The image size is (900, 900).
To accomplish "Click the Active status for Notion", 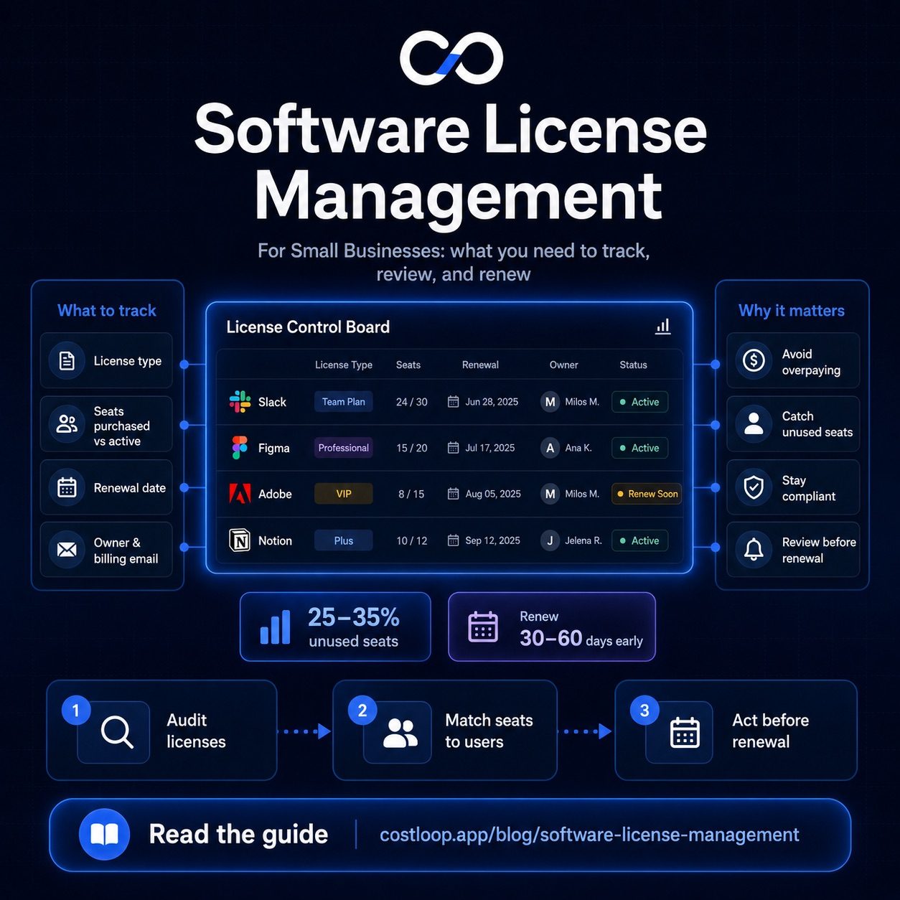I will coord(639,540).
